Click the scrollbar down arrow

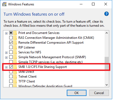[x=107, y=85]
